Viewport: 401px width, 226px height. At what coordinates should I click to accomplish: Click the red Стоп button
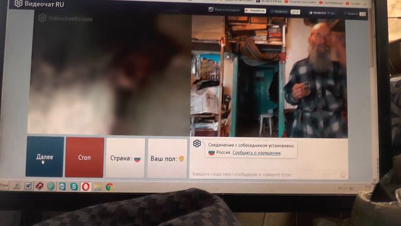85,158
